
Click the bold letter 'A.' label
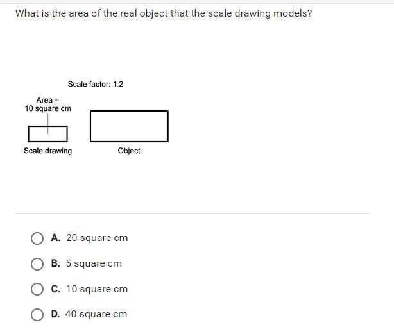click(x=56, y=238)
